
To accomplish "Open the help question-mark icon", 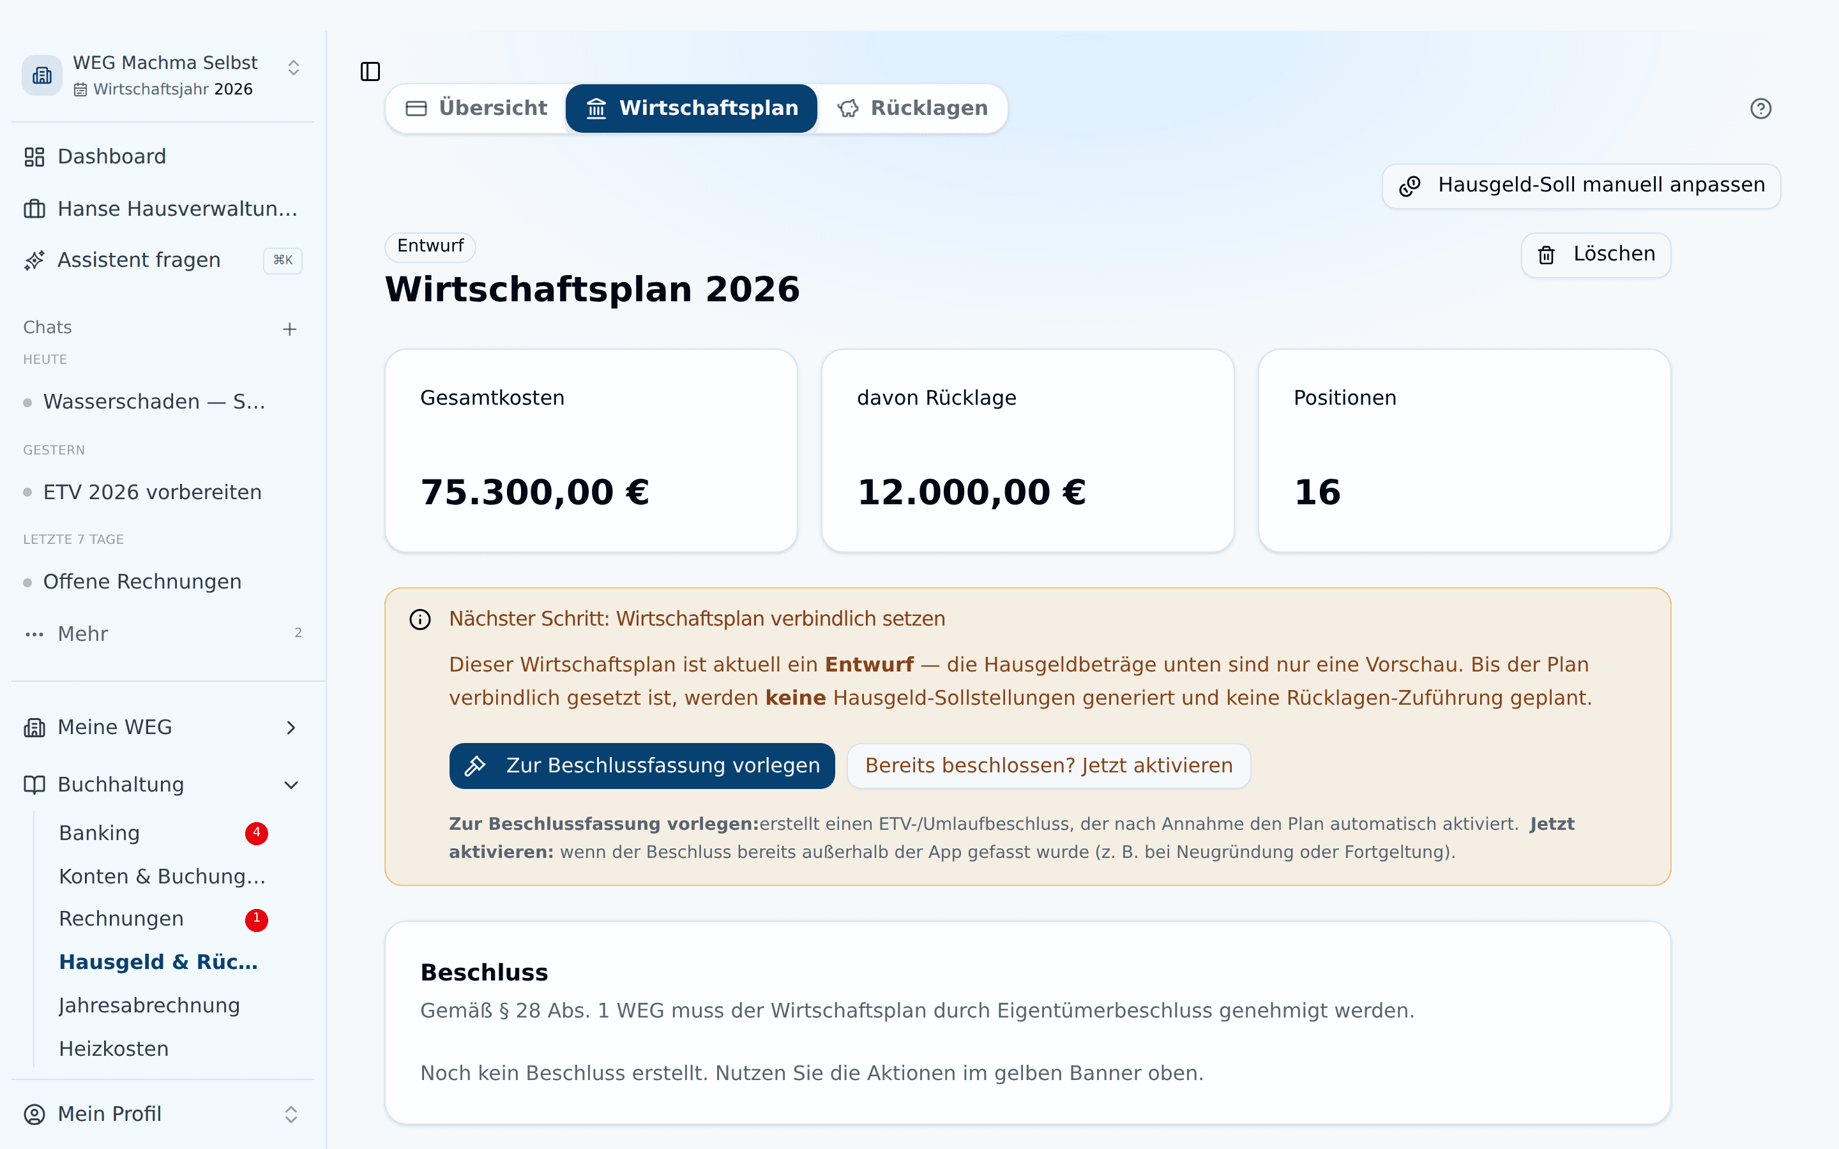I will click(1760, 109).
